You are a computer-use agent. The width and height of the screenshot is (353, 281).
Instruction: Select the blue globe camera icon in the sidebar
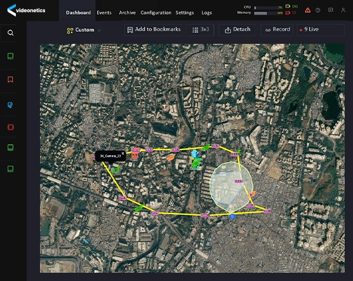10,105
